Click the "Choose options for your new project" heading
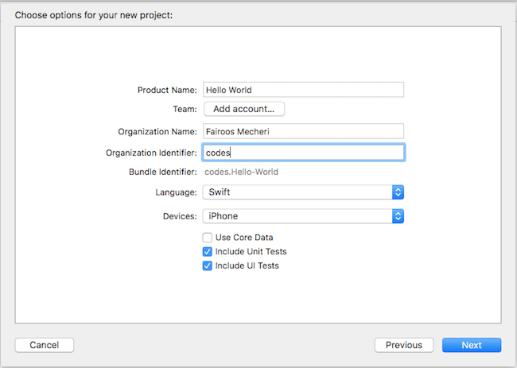This screenshot has width=517, height=368. 94,14
